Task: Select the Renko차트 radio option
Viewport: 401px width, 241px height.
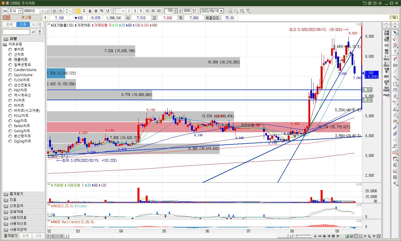Action: 10,126
